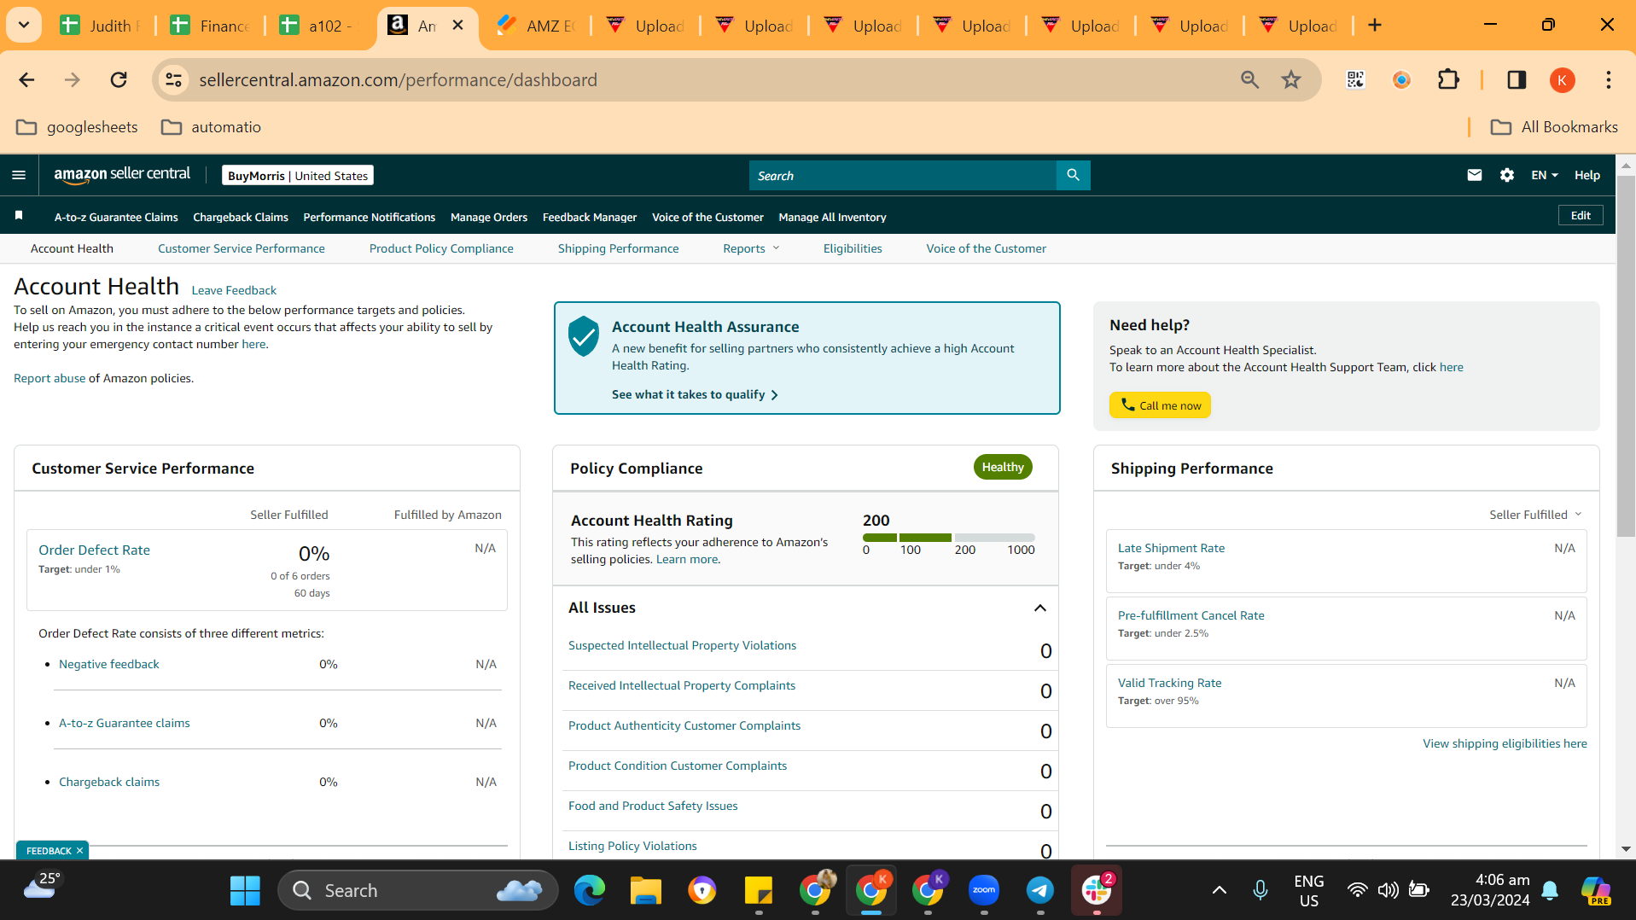Switch to the AMZ browser tab

[536, 26]
